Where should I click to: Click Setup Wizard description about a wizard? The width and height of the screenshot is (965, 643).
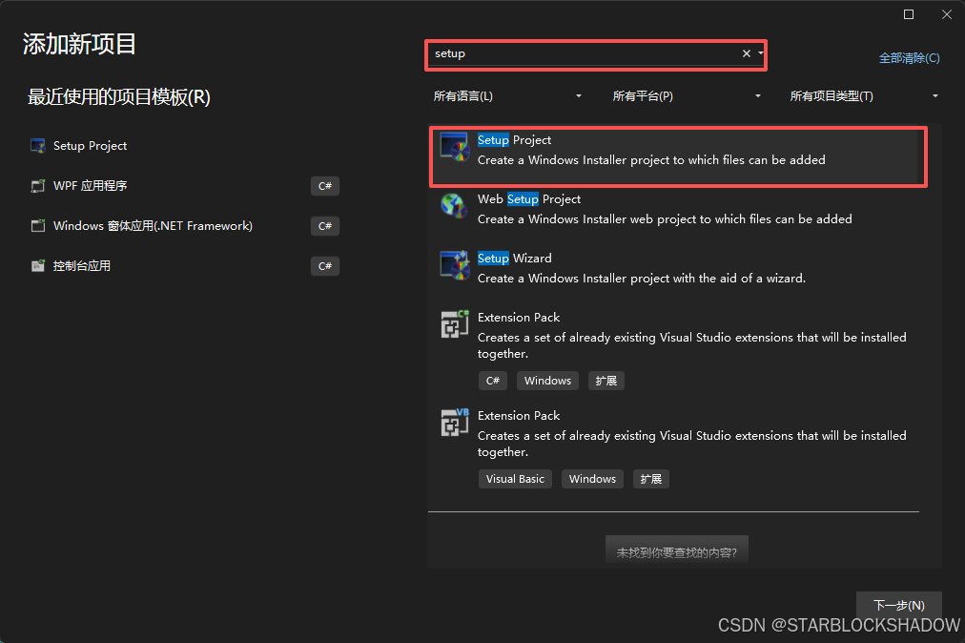(x=642, y=279)
